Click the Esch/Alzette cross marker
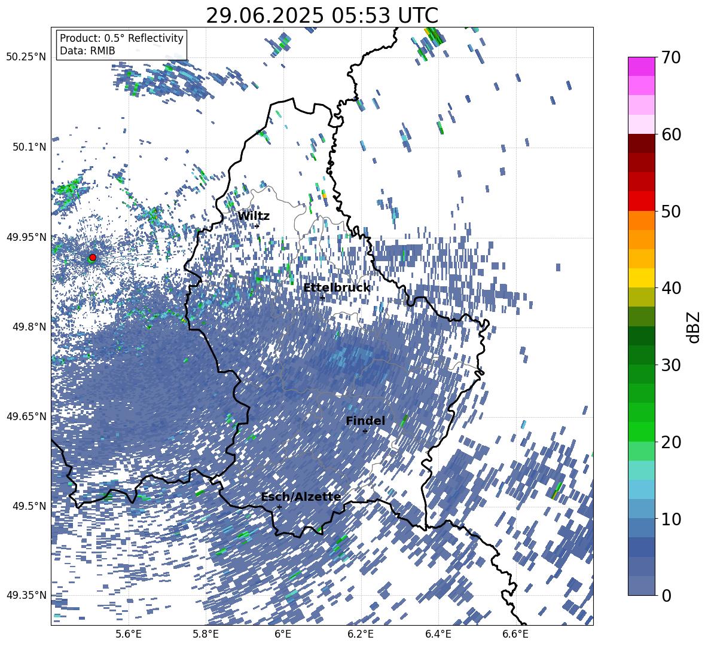This screenshot has width=708, height=646. 279,507
